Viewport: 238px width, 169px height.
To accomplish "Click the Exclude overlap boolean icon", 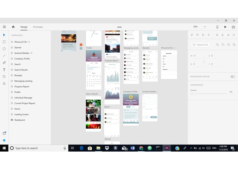I will click(x=234, y=44).
